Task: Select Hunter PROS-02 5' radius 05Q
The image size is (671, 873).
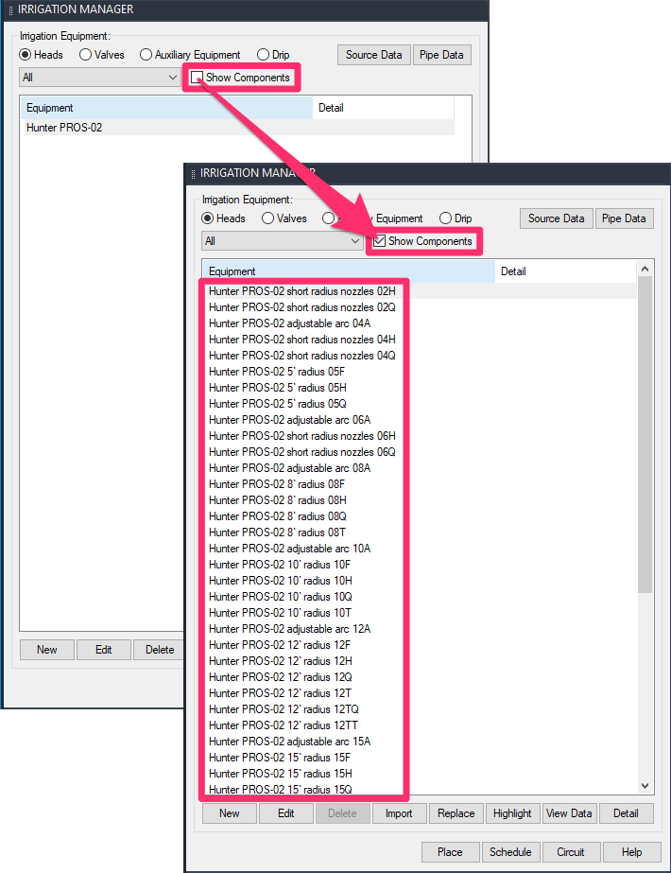Action: click(278, 404)
